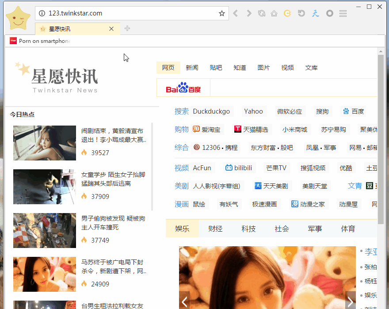Click the forward navigation arrow

(x=248, y=13)
